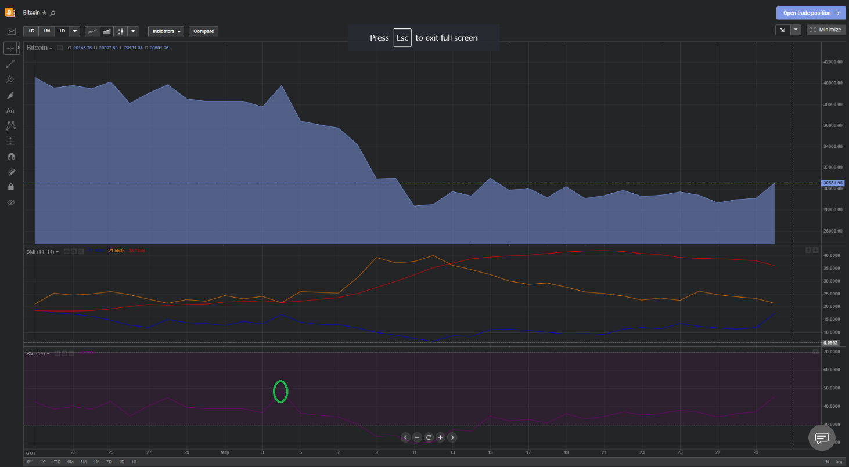Click the zoom in plus control
This screenshot has width=849, height=467.
440,437
